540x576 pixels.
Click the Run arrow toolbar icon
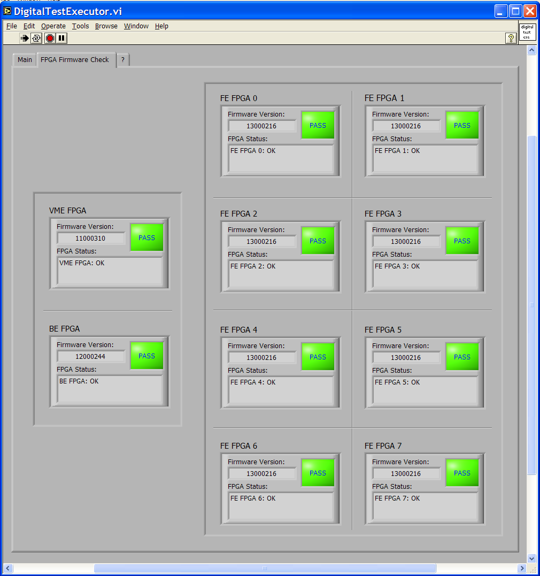click(25, 38)
